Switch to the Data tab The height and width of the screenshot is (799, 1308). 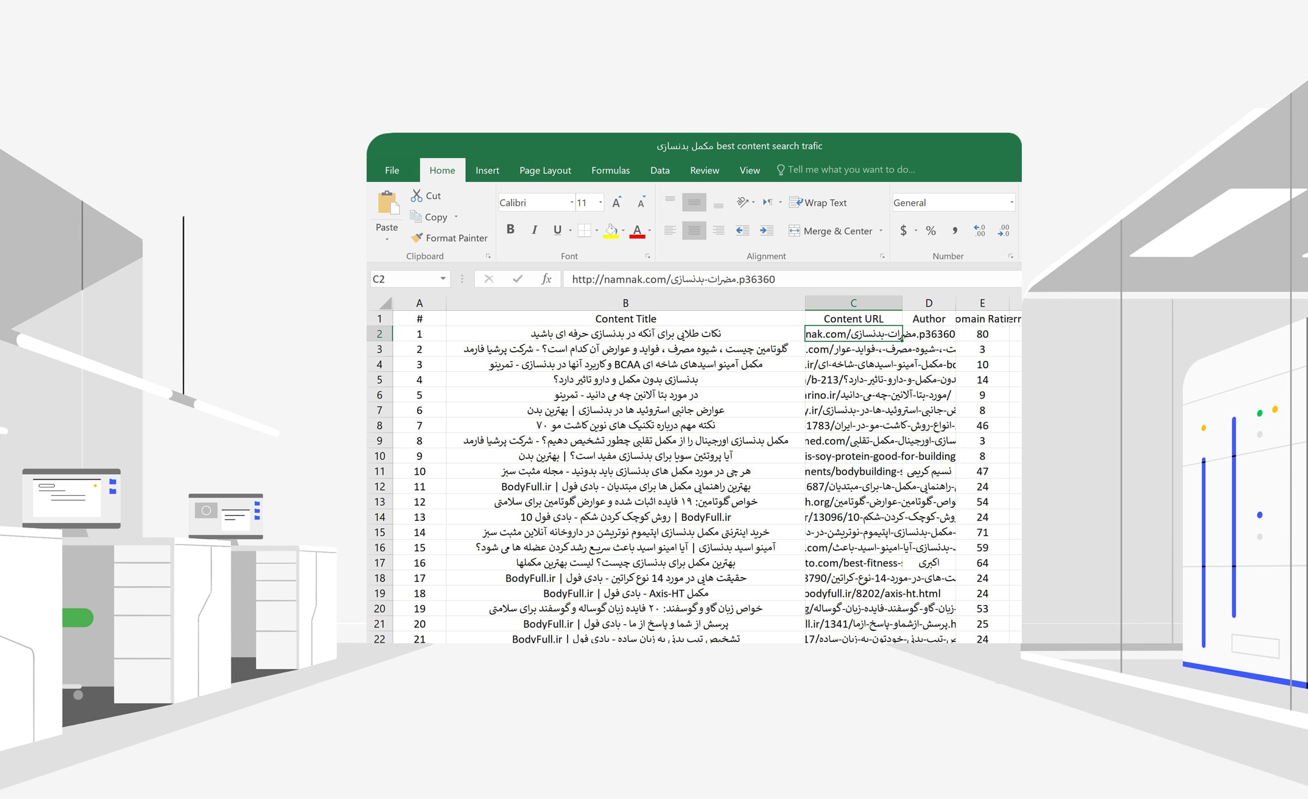coord(659,170)
